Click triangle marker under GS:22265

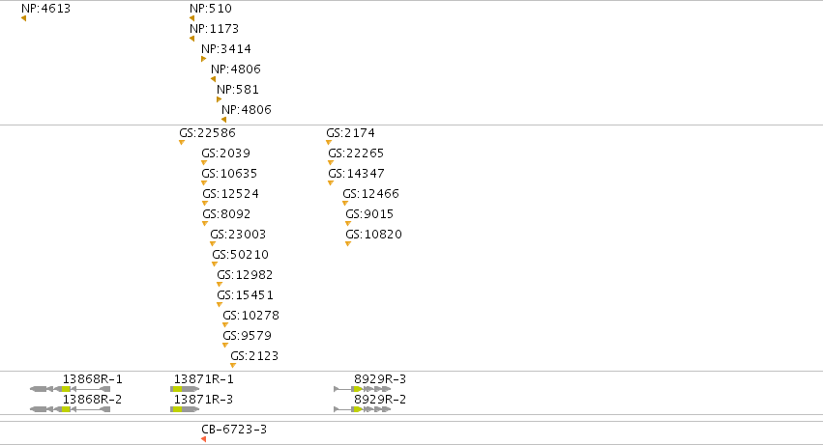[331, 163]
